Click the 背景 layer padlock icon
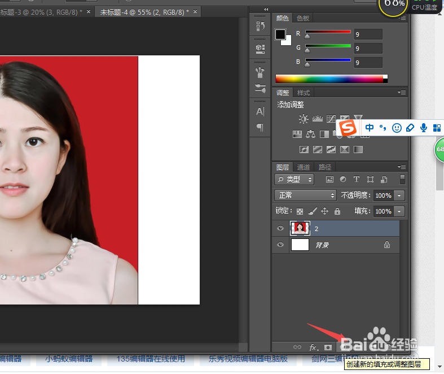Image resolution: width=444 pixels, height=374 pixels. [x=387, y=245]
